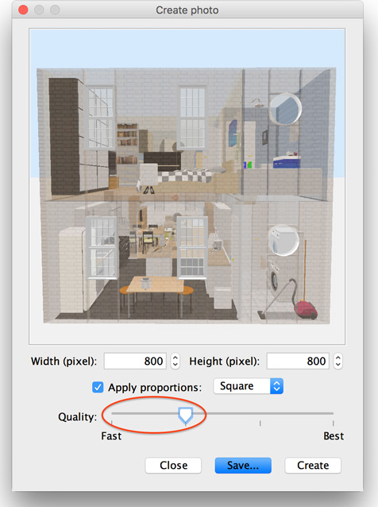Viewport: 378px width, 507px height.
Task: Focus the Height pixel input field
Action: (x=298, y=361)
